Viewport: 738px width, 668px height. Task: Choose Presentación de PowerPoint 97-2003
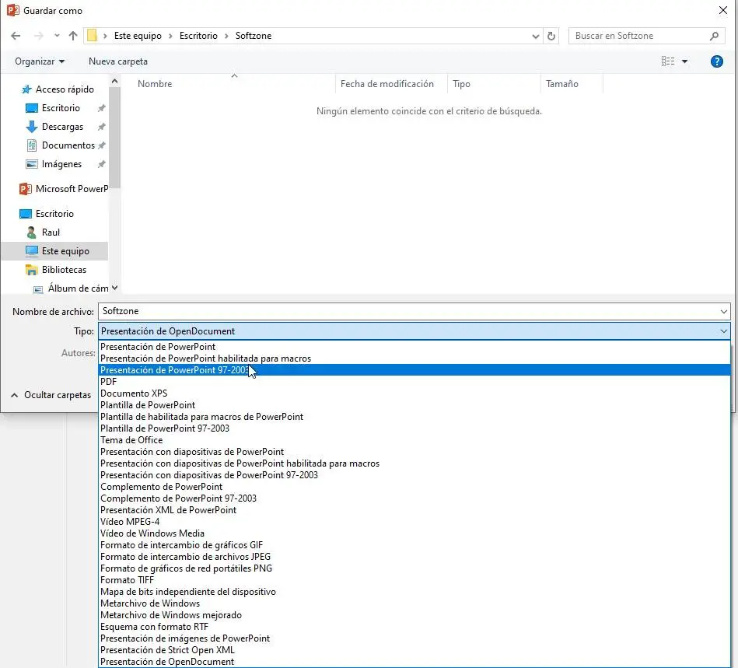414,370
